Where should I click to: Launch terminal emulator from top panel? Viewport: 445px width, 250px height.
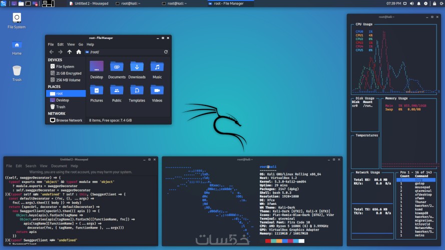point(28,3)
